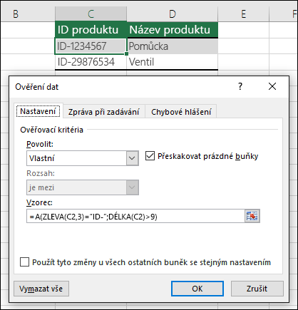Click the ID produktu header cell

91,30
